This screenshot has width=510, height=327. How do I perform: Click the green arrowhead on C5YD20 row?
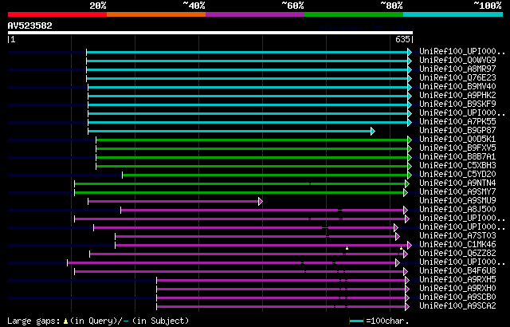410,175
